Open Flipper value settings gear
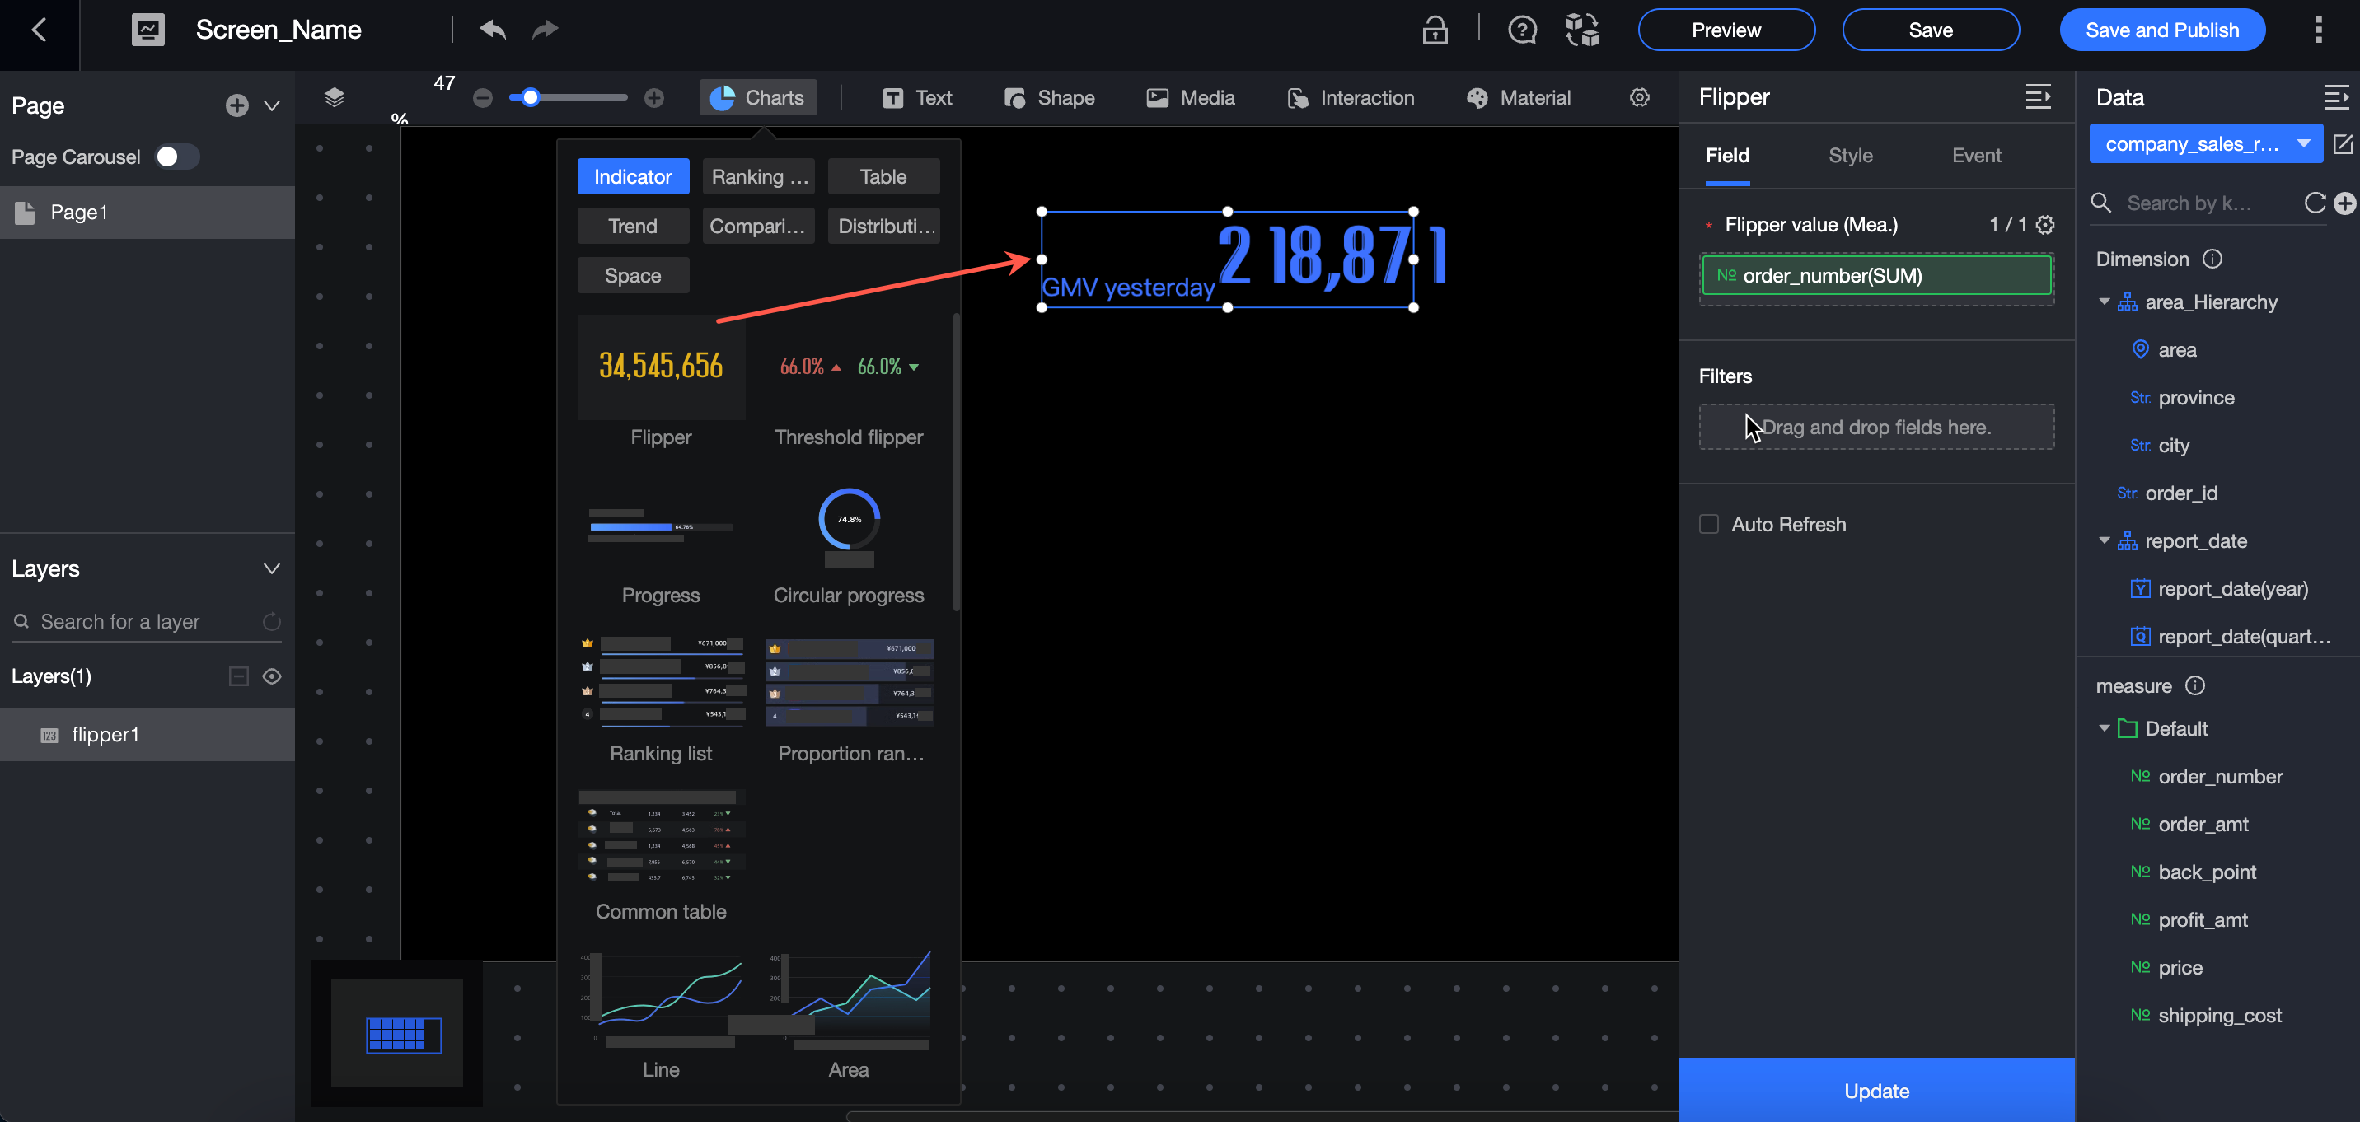The image size is (2360, 1122). 2045,224
